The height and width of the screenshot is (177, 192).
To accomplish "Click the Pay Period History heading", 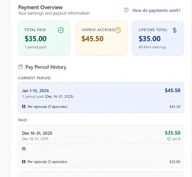I will 46,67.
